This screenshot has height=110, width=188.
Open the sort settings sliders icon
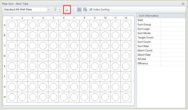click(x=79, y=10)
